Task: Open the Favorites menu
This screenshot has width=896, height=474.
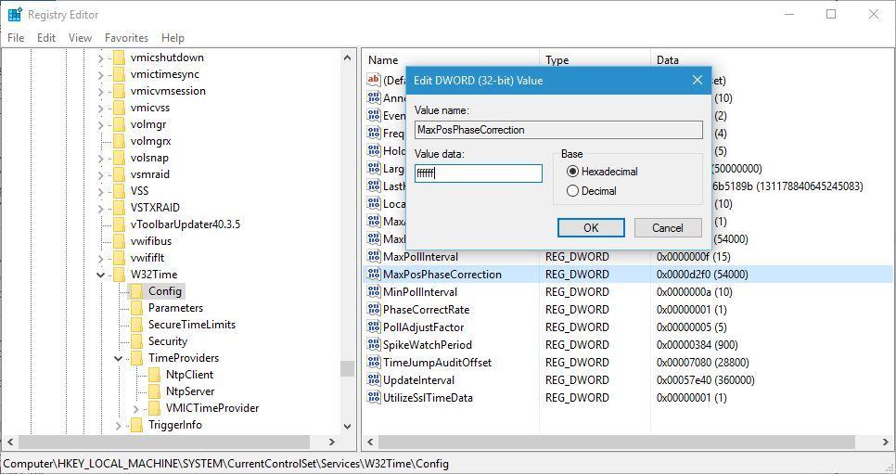Action: tap(126, 38)
